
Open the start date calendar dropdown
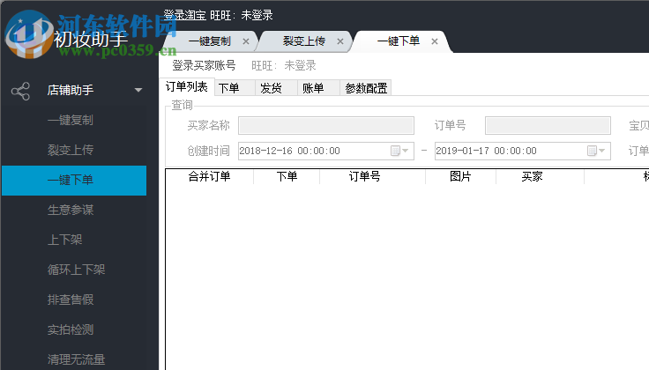[400, 151]
